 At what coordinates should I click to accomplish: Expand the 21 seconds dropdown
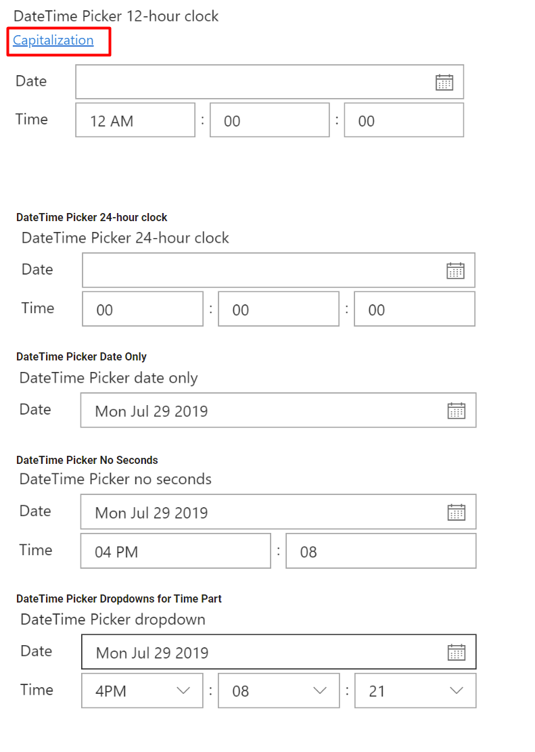point(457,690)
